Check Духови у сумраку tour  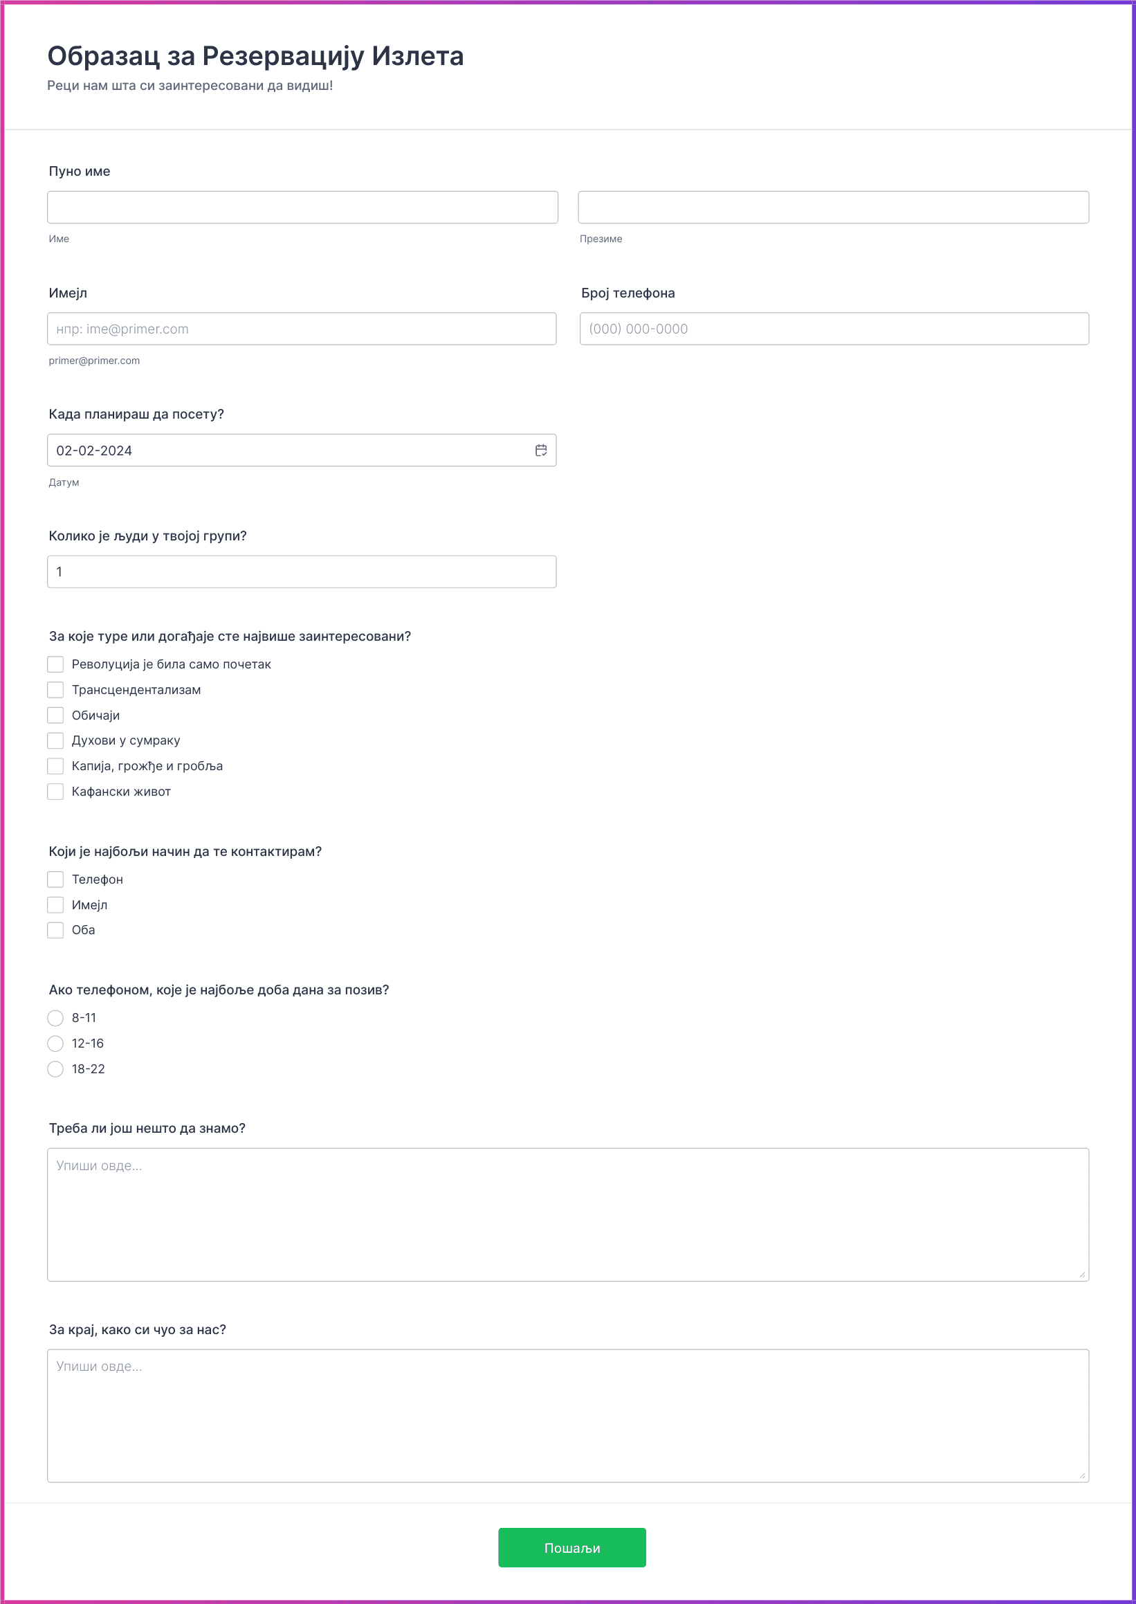[x=55, y=740]
